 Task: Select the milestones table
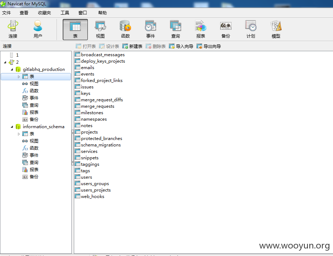point(89,113)
